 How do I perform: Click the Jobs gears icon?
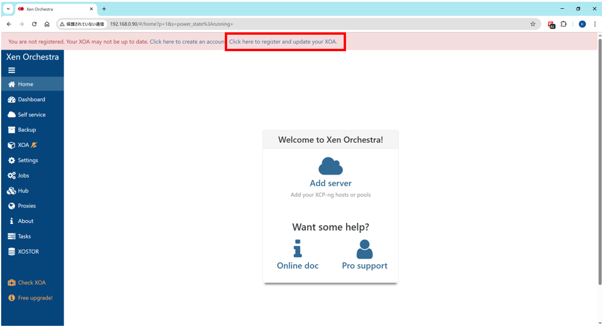tap(12, 176)
